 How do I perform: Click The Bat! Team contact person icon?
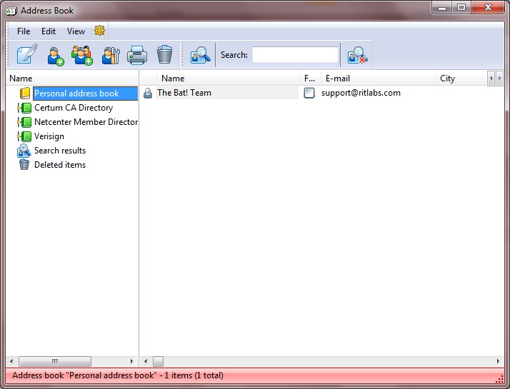(148, 93)
